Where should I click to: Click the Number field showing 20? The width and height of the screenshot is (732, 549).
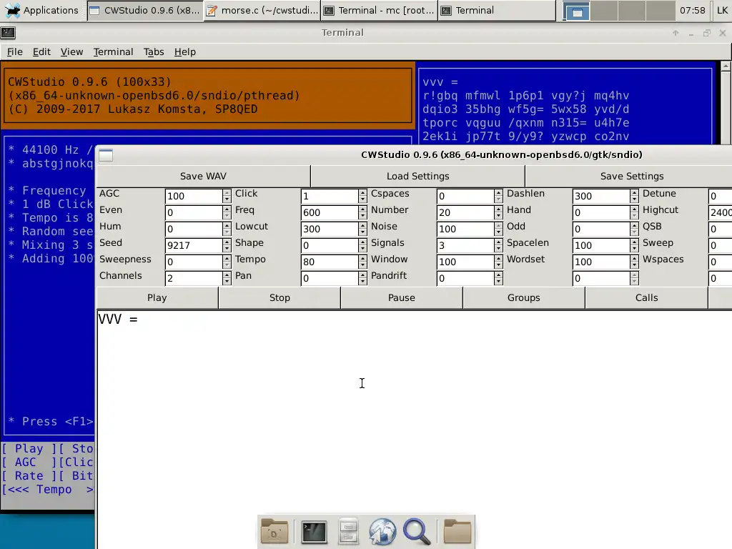coord(465,212)
